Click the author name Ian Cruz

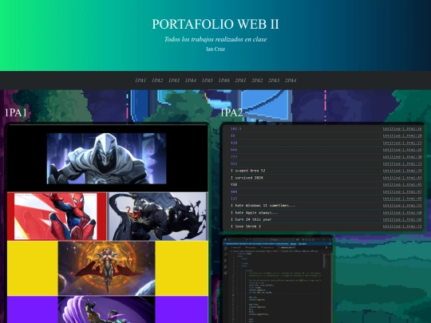click(x=215, y=49)
